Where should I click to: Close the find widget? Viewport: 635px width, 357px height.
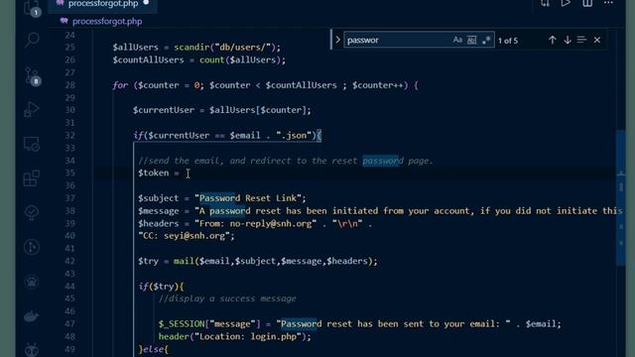click(597, 40)
